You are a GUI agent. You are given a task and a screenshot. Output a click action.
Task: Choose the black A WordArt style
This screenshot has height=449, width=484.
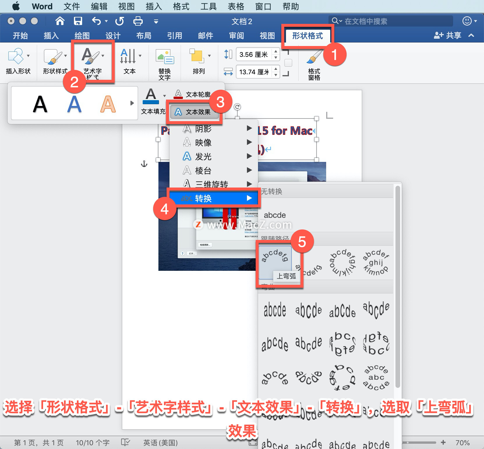(40, 104)
